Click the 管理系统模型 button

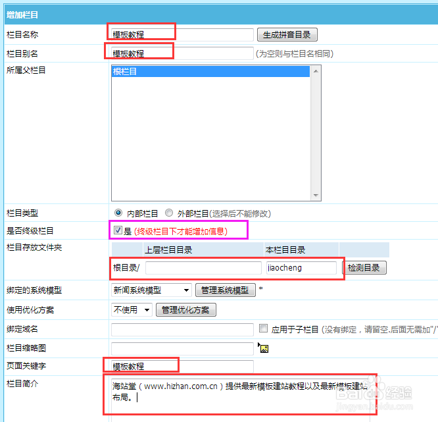tap(226, 290)
